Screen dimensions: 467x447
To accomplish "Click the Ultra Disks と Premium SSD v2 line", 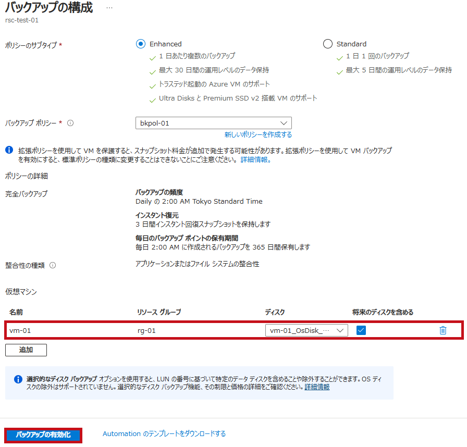I will tap(238, 98).
